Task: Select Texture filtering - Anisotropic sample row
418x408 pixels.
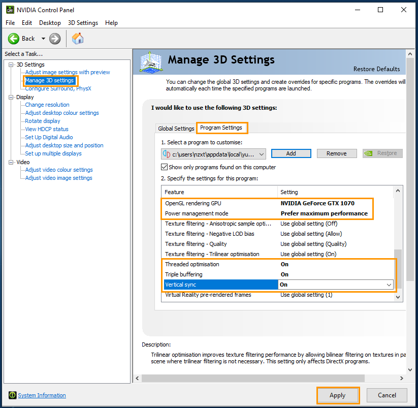Action: click(x=277, y=224)
